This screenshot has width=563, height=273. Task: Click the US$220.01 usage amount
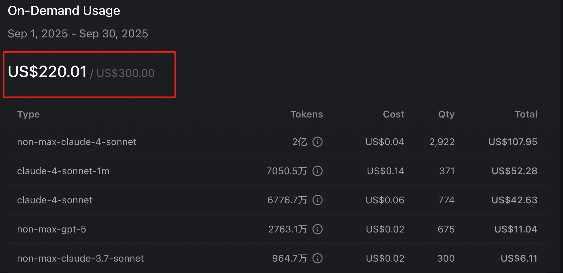coord(47,72)
